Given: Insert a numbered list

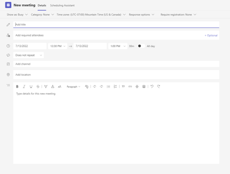Looking at the screenshot, I should (x=115, y=87).
